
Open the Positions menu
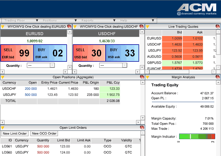point(60,21)
